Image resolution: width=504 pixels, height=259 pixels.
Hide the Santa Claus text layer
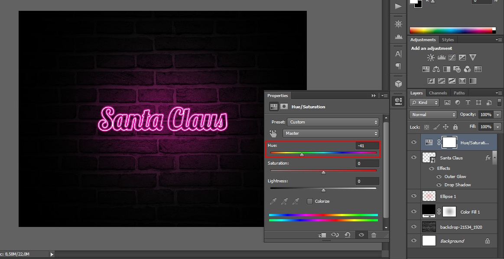click(x=414, y=158)
